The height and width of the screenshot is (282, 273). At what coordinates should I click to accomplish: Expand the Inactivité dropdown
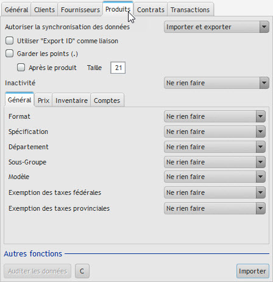click(216, 83)
